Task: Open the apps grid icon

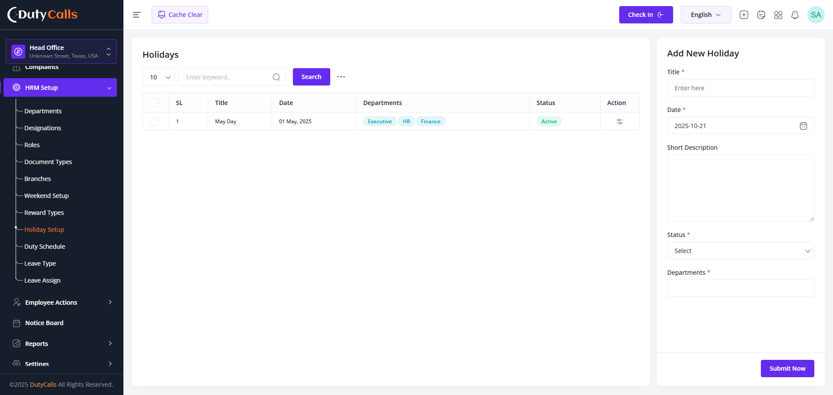Action: [x=778, y=15]
